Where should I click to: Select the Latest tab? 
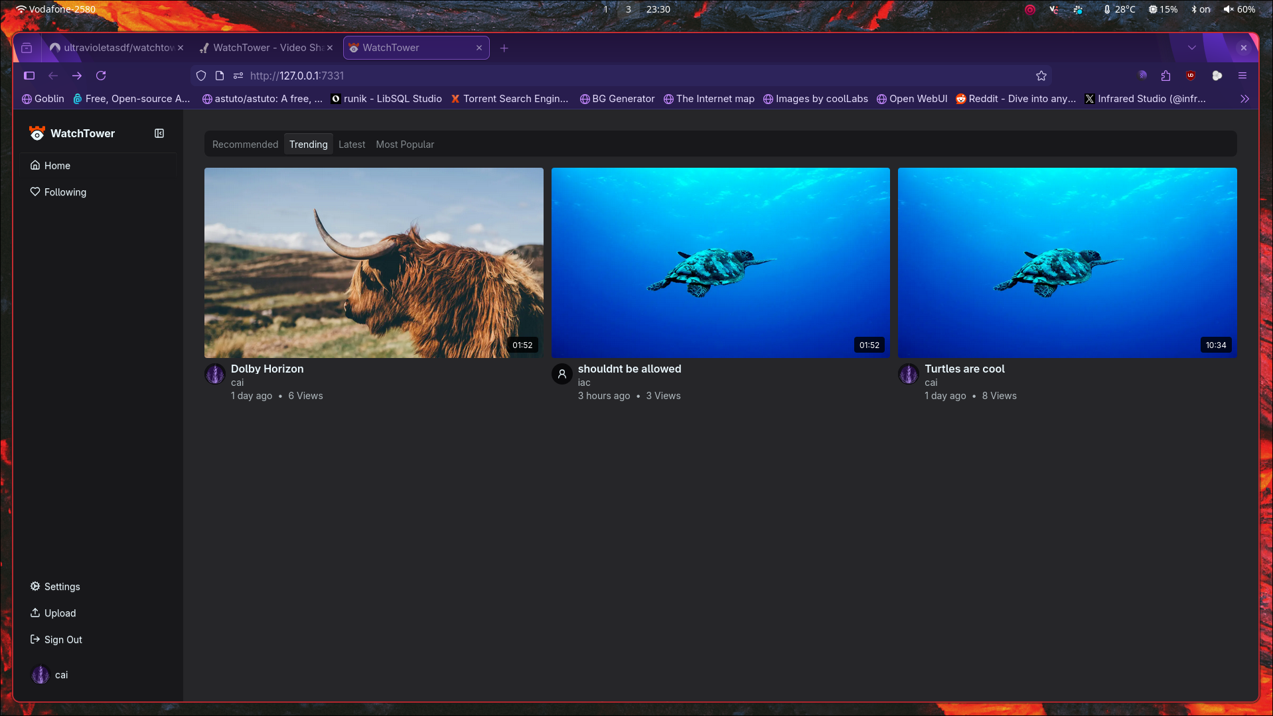pos(352,145)
